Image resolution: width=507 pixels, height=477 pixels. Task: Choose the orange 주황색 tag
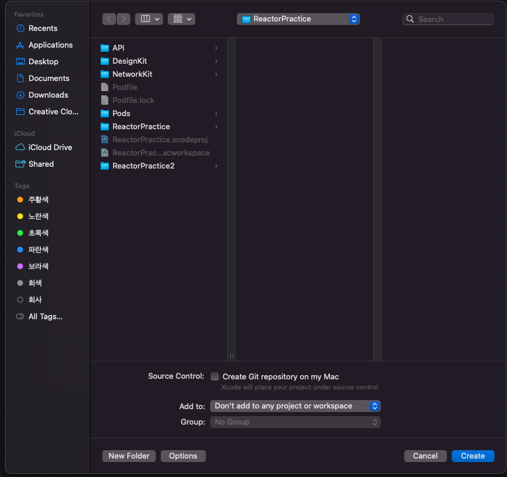click(33, 199)
